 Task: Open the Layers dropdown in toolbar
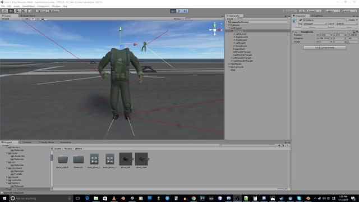tap(333, 11)
